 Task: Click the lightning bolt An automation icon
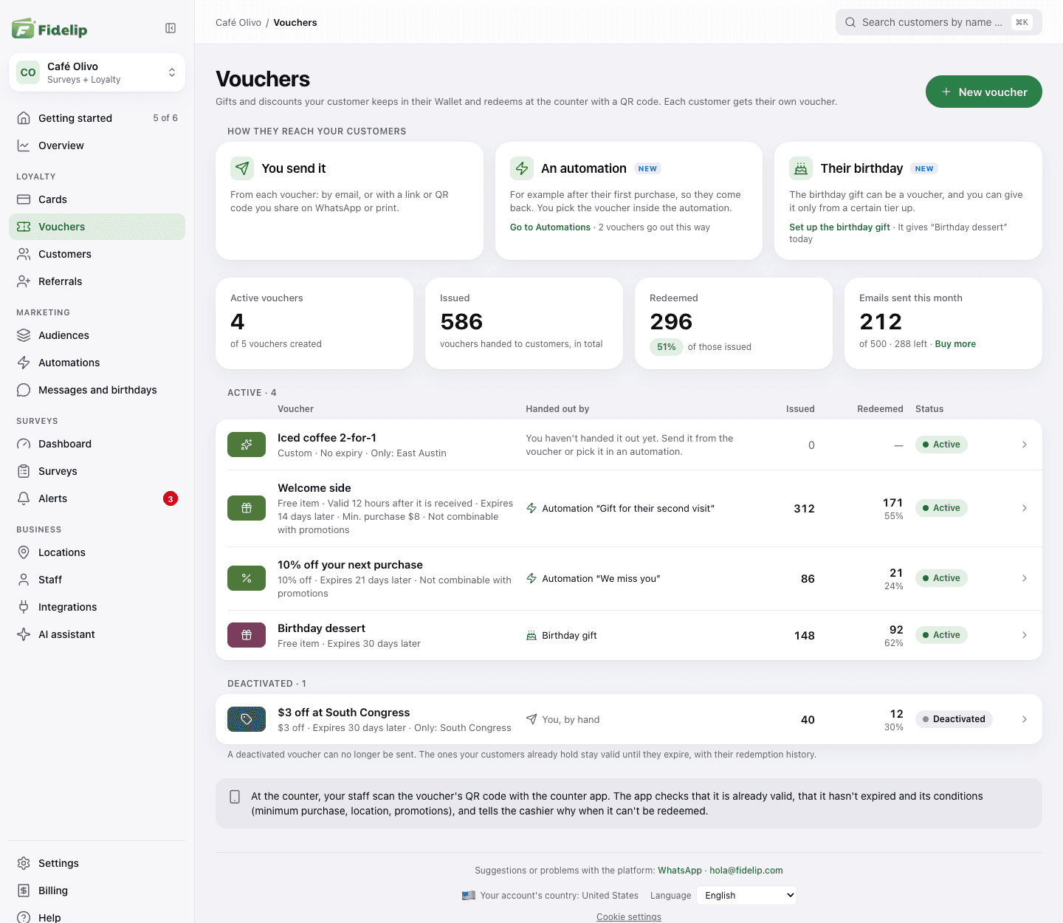522,168
